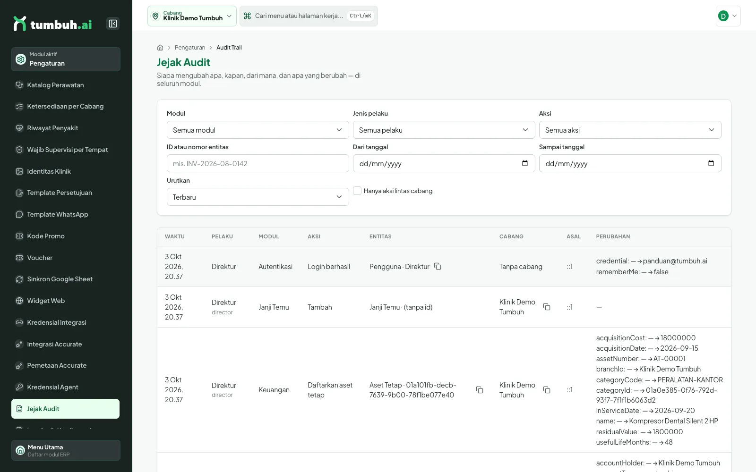This screenshot has height=472, width=756.
Task: Copy the Aset Tetap entity ID
Action: pos(480,390)
